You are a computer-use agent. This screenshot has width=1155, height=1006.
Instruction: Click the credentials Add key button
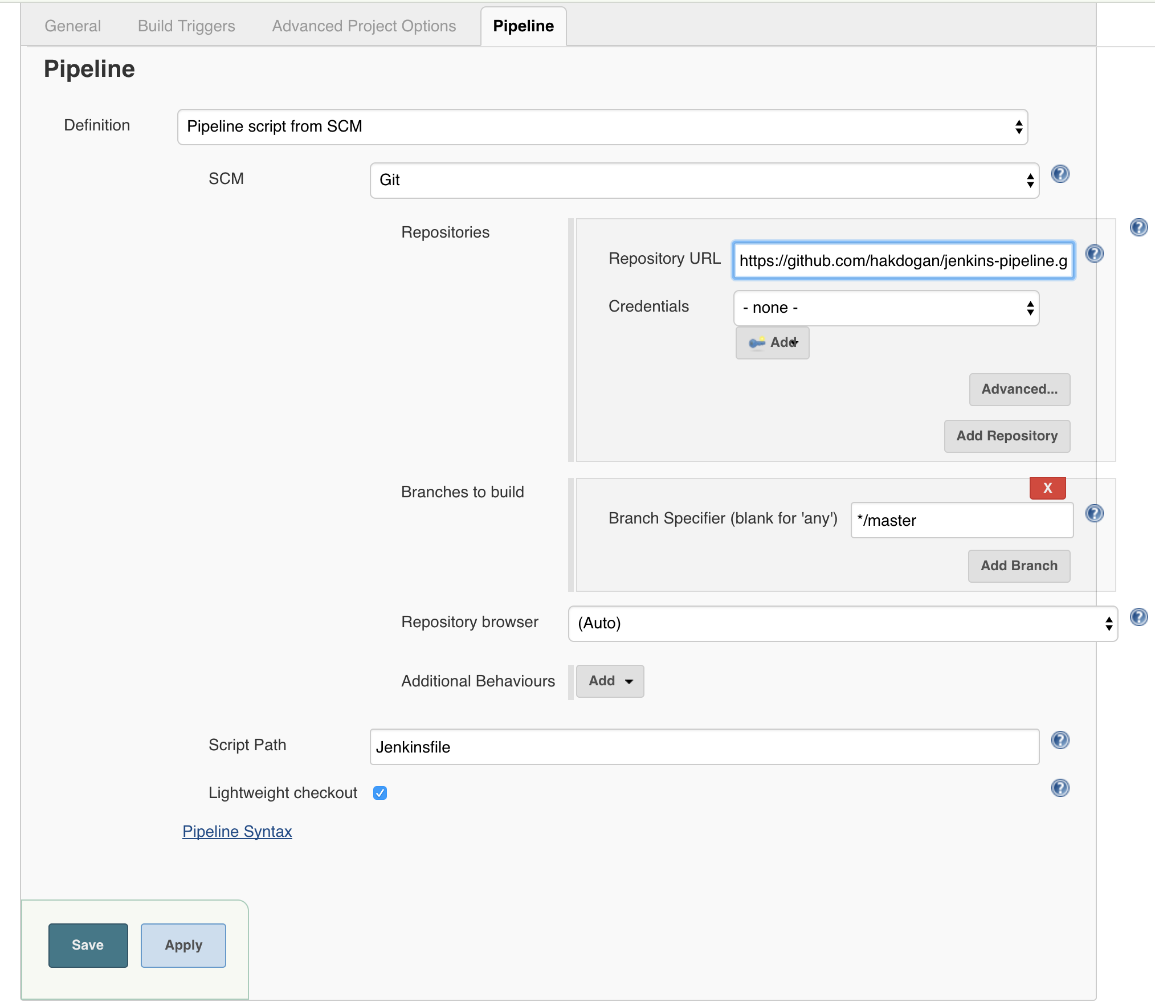coord(772,342)
